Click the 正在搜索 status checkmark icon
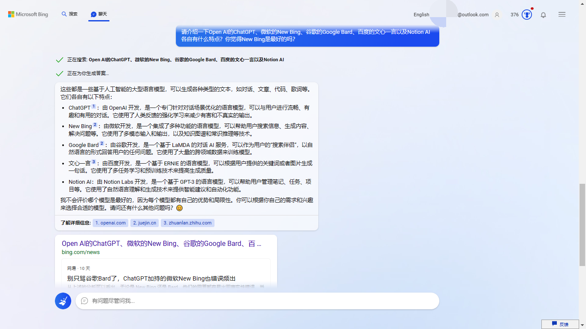Screen dimensions: 586x329 click(x=60, y=60)
